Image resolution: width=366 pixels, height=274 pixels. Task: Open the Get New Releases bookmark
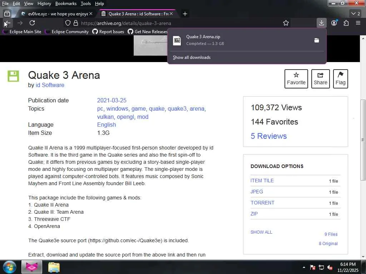coord(148,31)
